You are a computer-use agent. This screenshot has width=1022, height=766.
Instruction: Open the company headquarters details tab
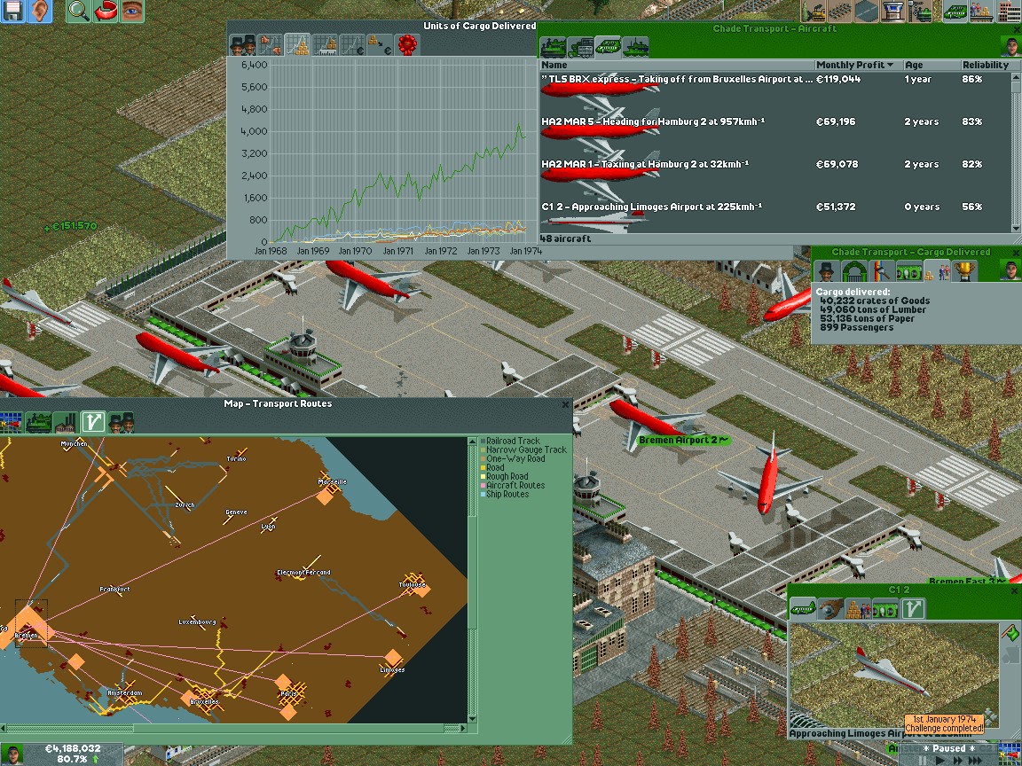(x=853, y=270)
